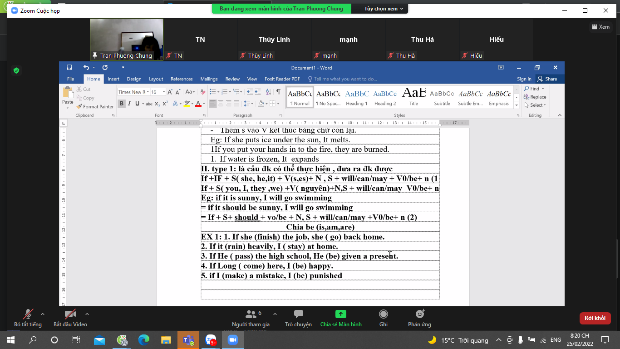Click the Share button in Word
The width and height of the screenshot is (620, 349).
click(547, 79)
